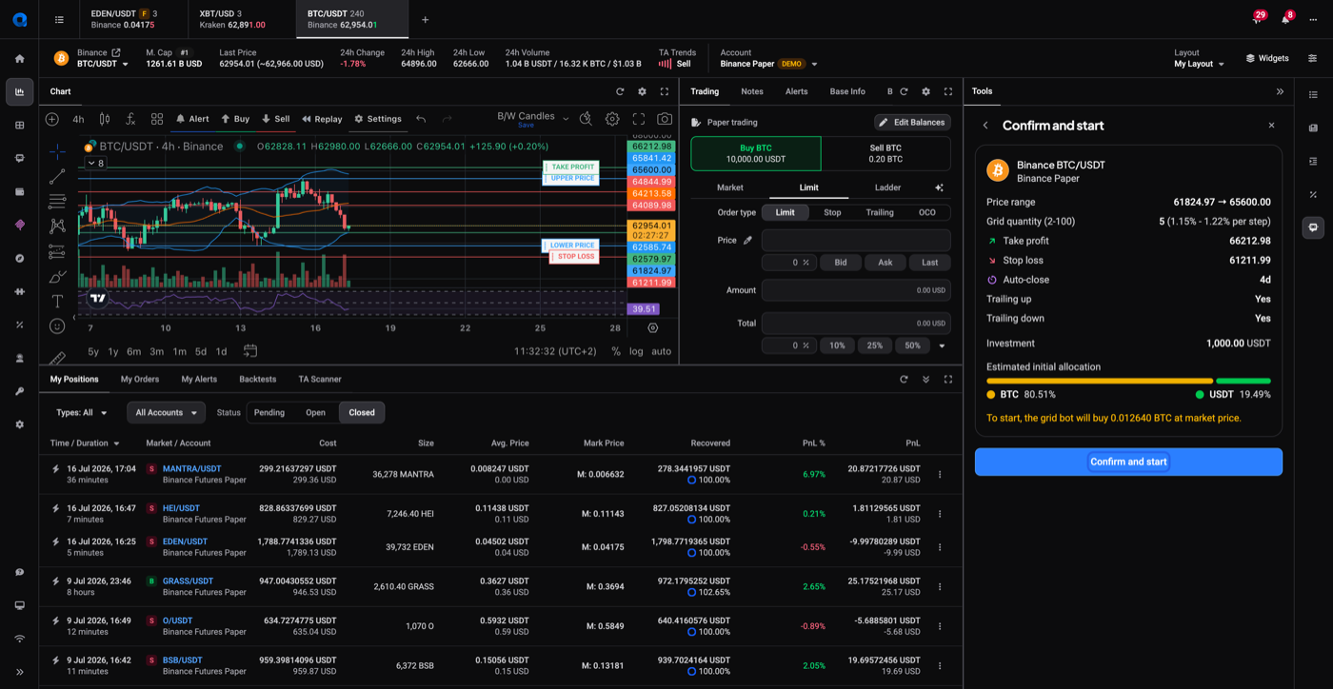This screenshot has width=1333, height=689.
Task: Add a new market tab with plus
Action: 425,19
